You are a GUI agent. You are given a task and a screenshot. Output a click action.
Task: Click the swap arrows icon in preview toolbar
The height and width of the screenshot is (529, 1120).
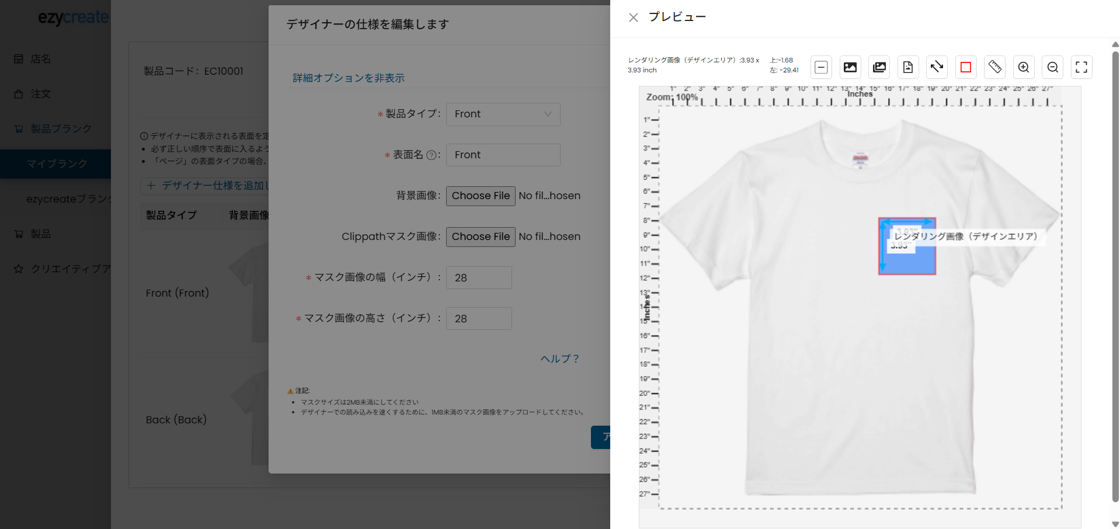(937, 67)
